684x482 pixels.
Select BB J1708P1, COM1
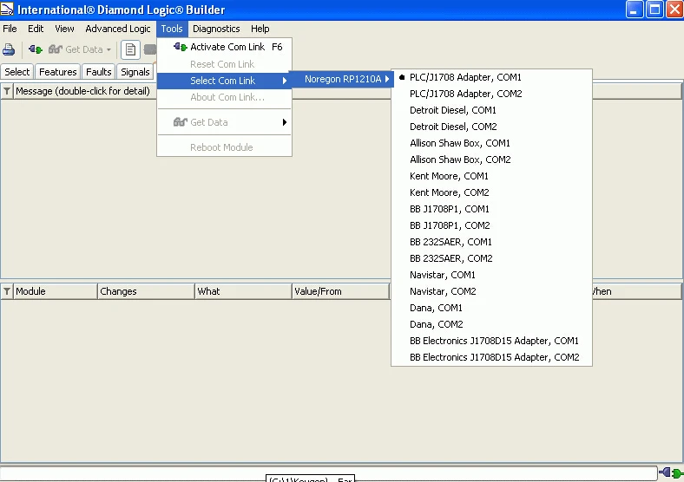click(491, 209)
